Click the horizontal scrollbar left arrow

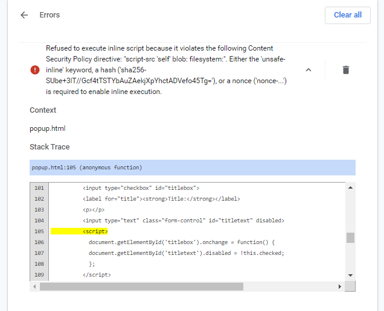pyautogui.click(x=34, y=286)
